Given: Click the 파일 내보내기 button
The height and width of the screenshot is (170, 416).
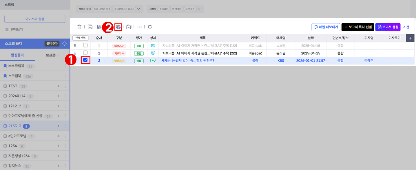Looking at the screenshot, I should pyautogui.click(x=326, y=27).
